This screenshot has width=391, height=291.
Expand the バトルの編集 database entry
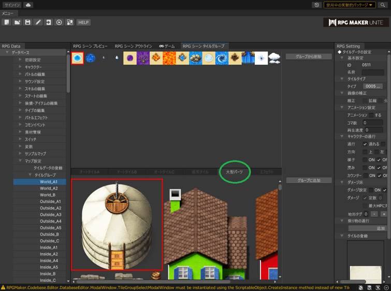pos(20,74)
